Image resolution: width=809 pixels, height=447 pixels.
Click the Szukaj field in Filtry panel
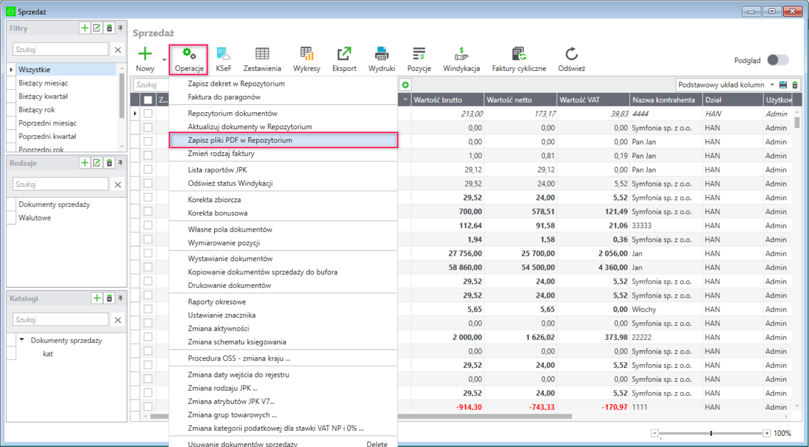pos(60,49)
